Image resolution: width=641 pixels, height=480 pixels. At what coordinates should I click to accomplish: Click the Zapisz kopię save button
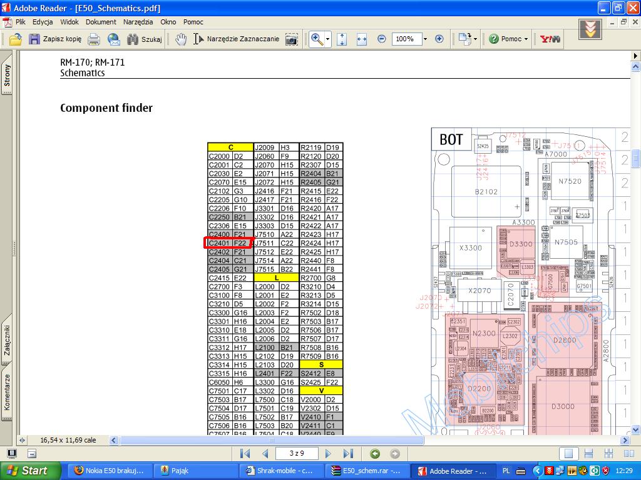55,39
